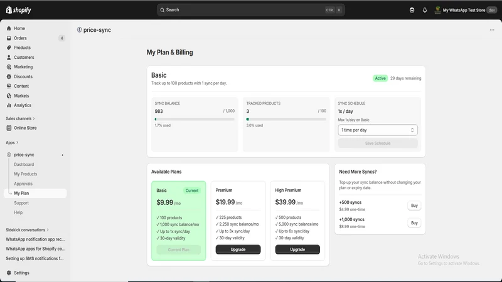Open Approvals page
The image size is (502, 282).
(x=23, y=184)
